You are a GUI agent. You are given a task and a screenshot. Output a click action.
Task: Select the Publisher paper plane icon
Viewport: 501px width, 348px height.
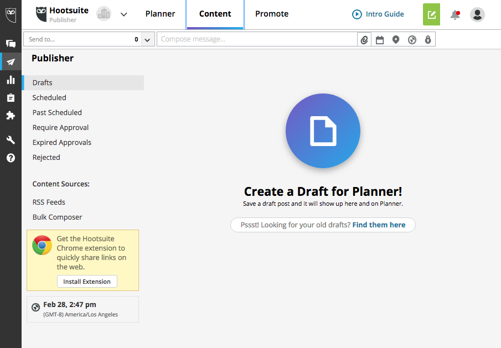(x=11, y=61)
